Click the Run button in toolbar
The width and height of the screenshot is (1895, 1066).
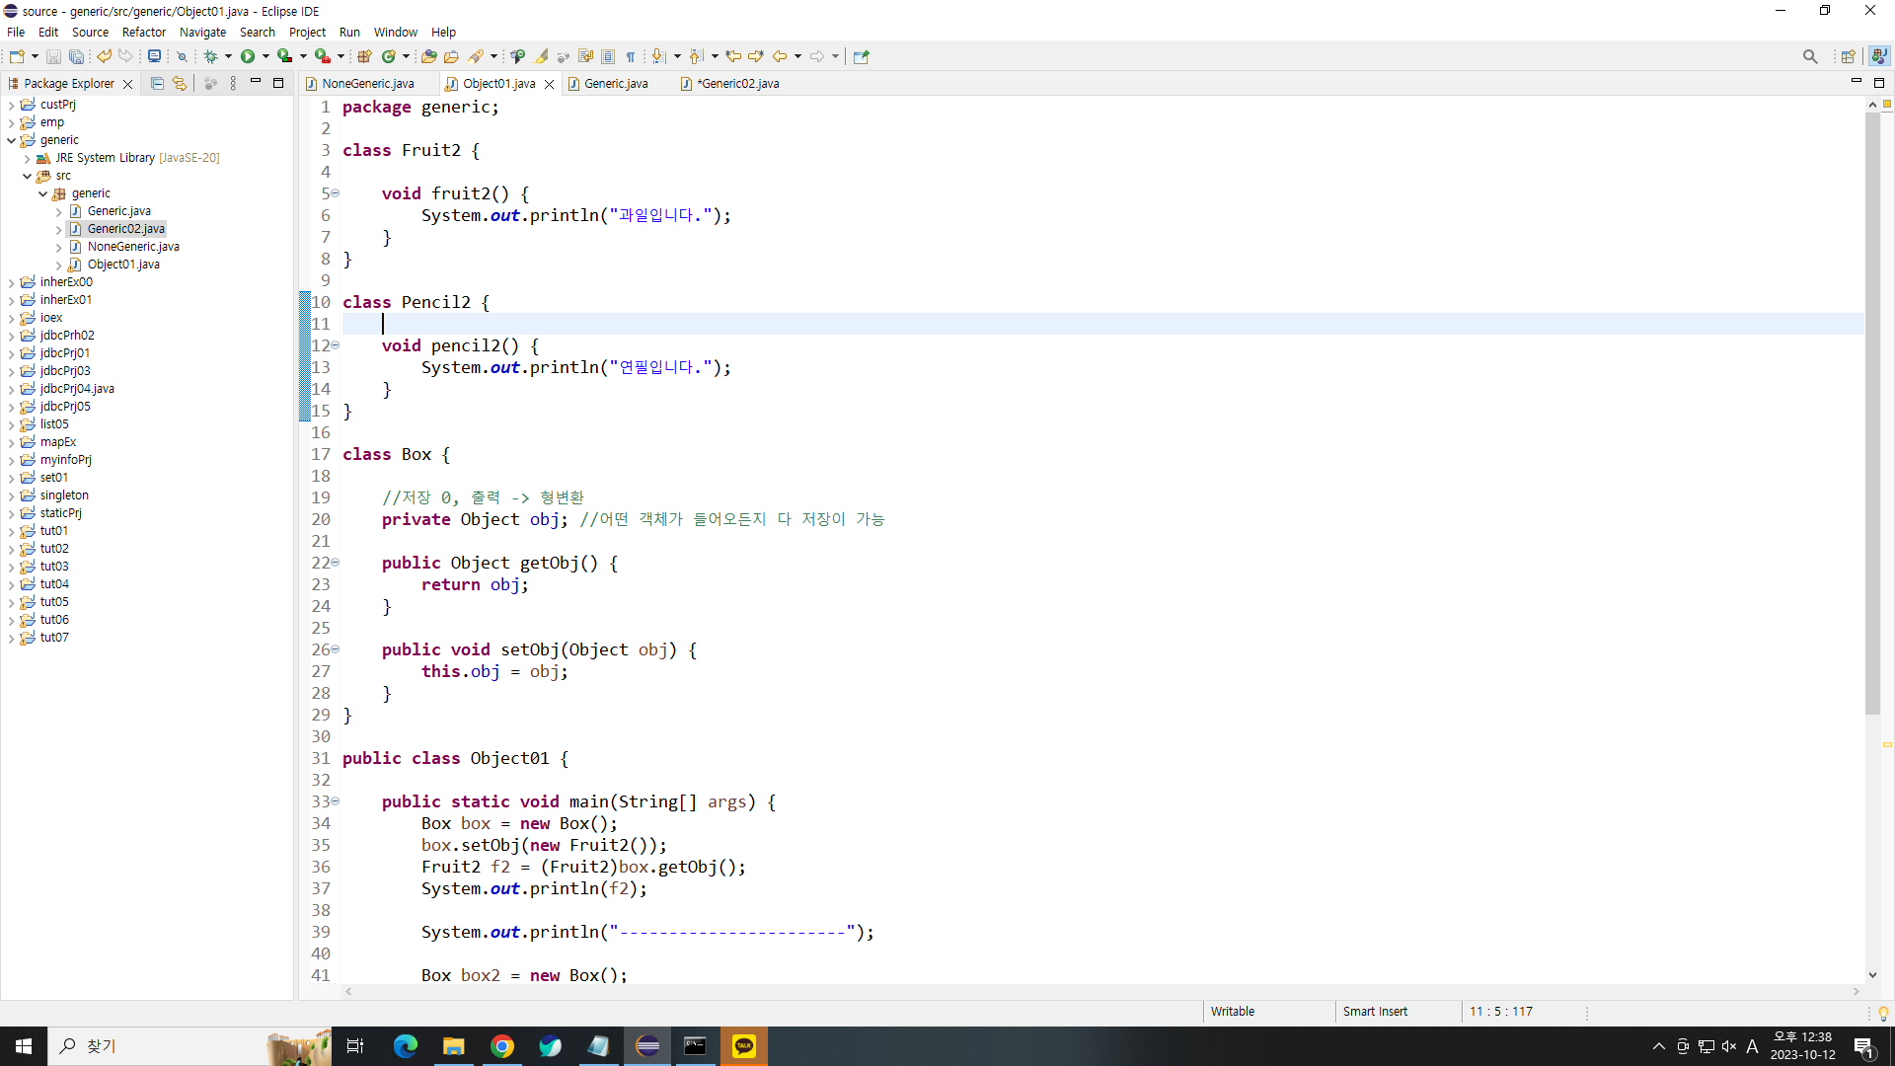(248, 56)
